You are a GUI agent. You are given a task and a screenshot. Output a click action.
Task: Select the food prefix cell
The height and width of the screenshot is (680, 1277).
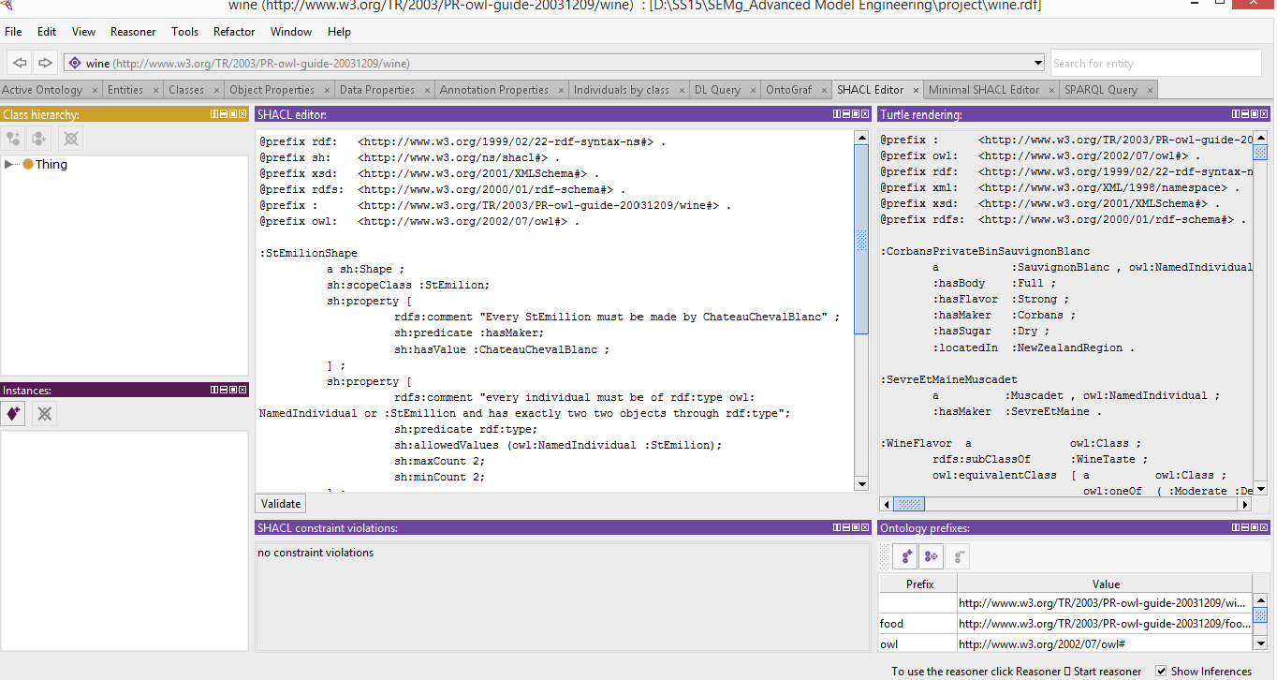coord(918,623)
